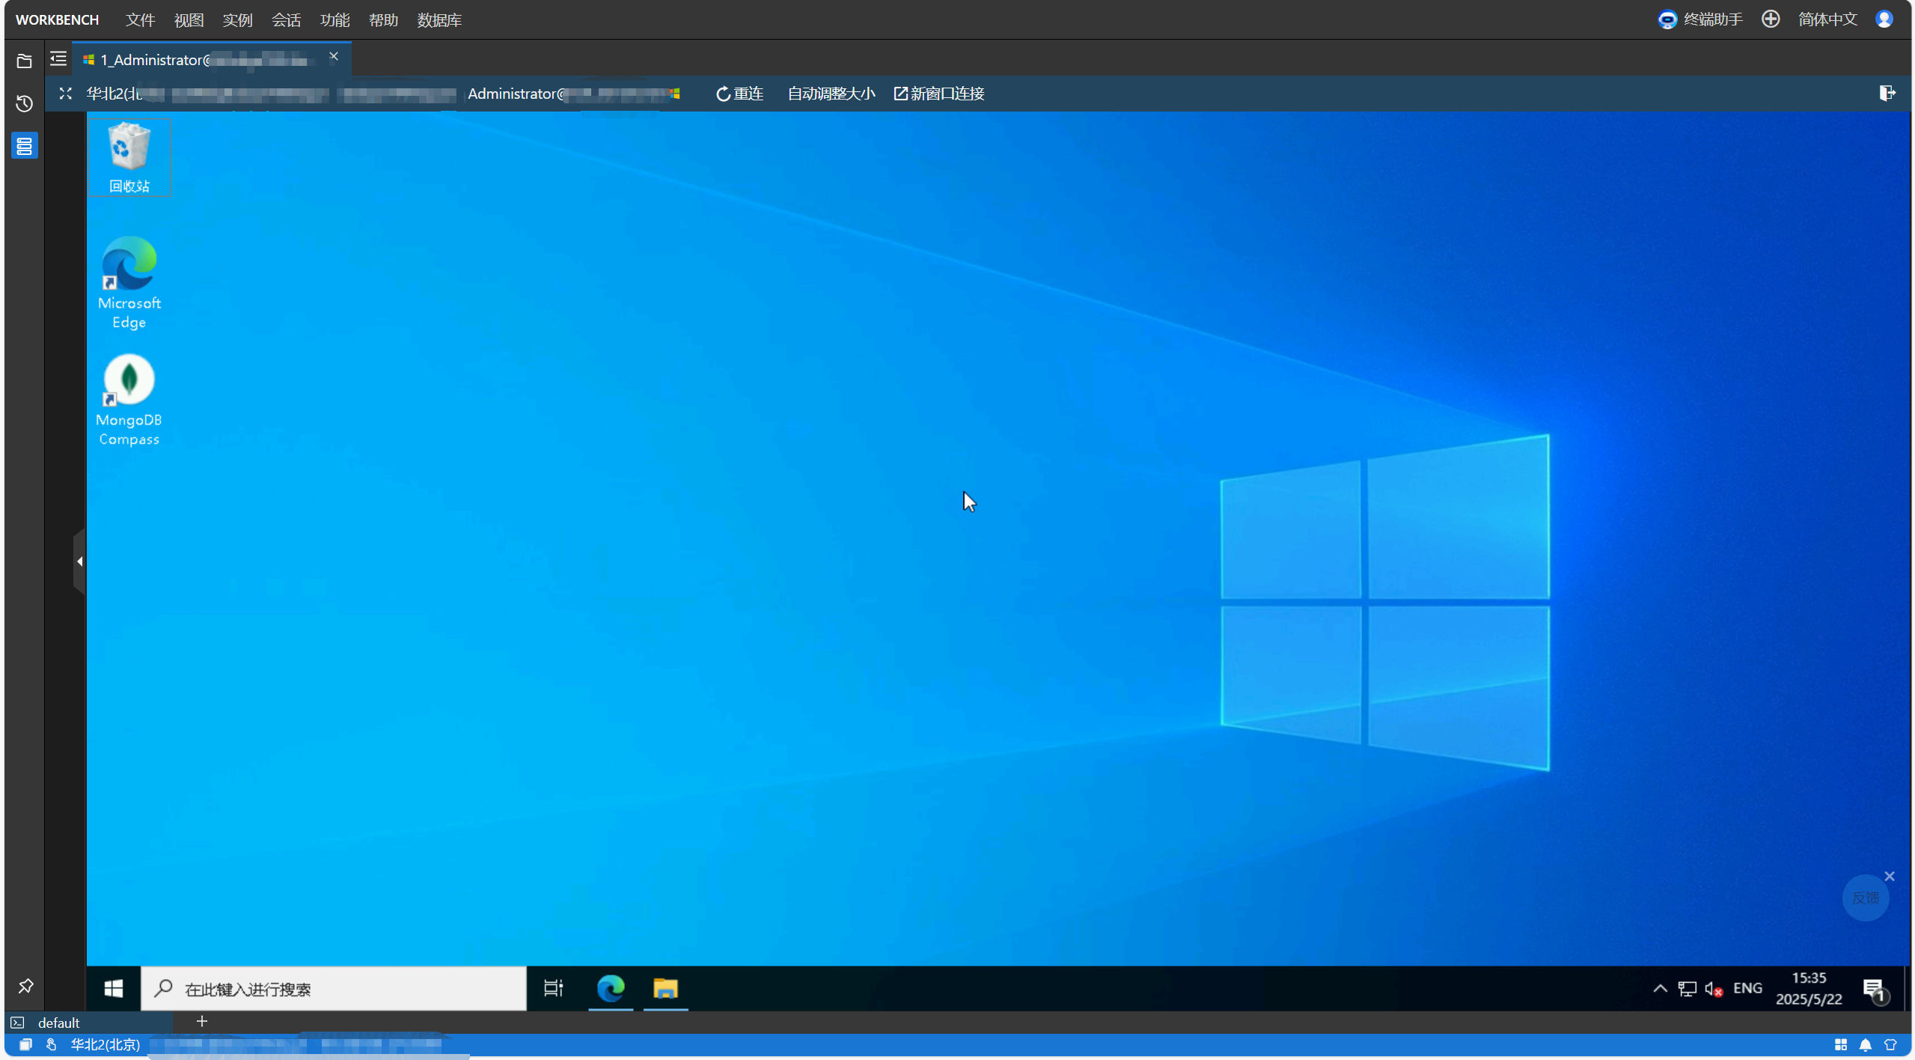
Task: Click the Windows taskbar search box
Action: pos(334,989)
